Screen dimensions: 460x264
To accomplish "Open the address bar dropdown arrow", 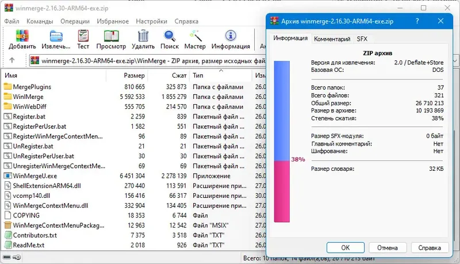I will 455,61.
